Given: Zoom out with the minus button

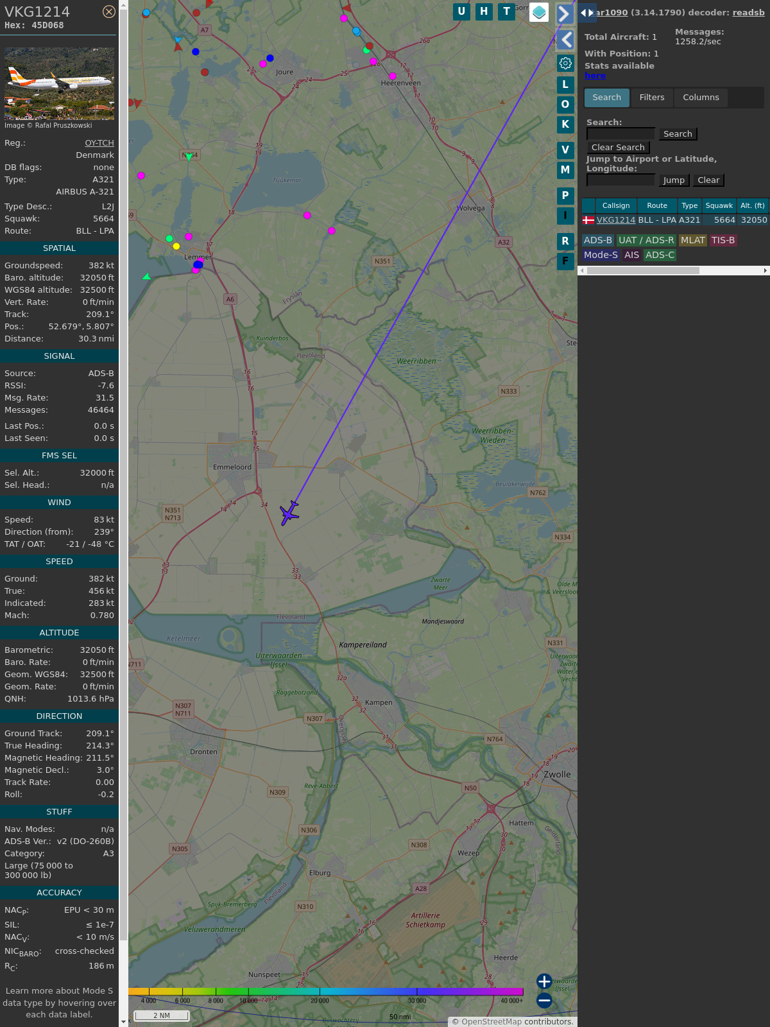Looking at the screenshot, I should [544, 1001].
